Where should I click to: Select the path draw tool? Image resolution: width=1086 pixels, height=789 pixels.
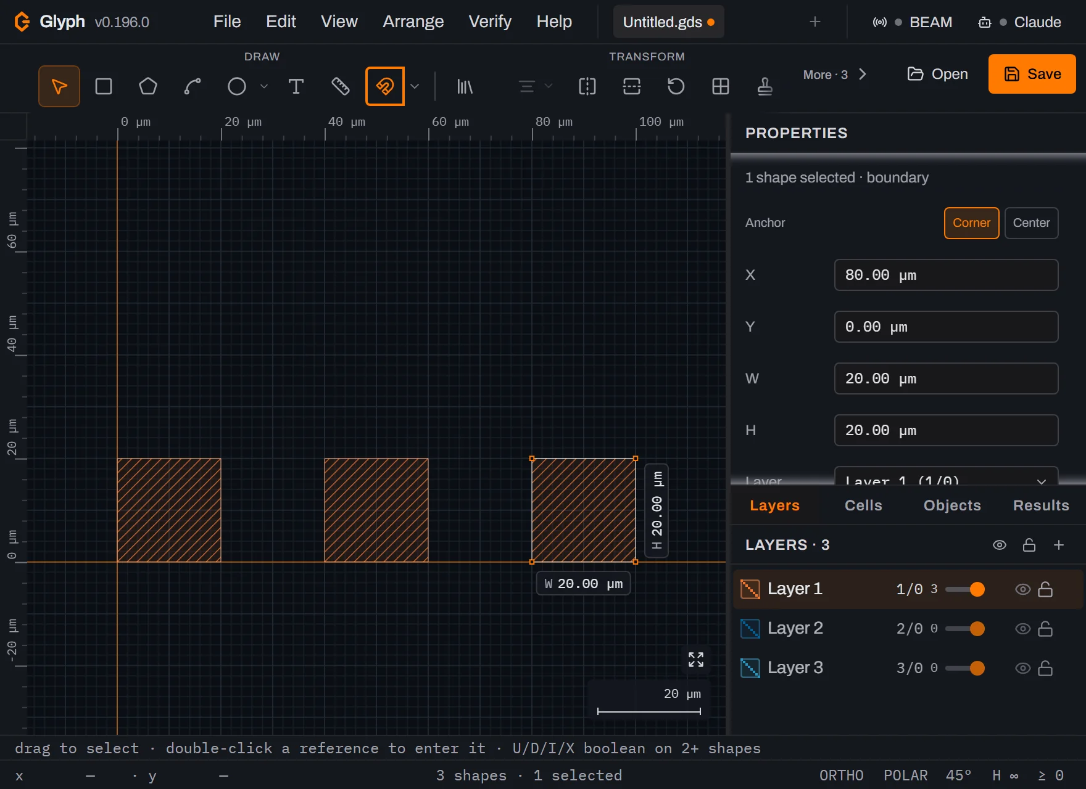(x=193, y=86)
